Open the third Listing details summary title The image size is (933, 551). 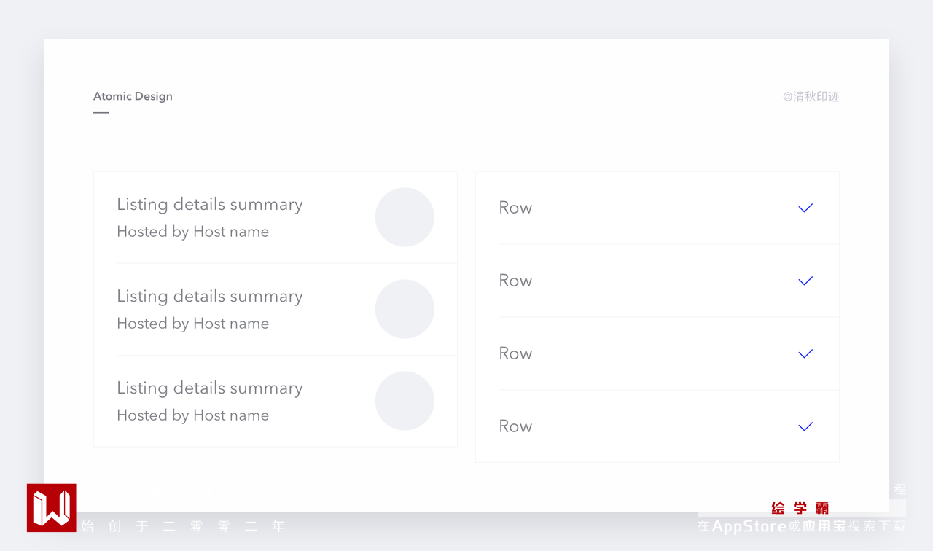(210, 388)
